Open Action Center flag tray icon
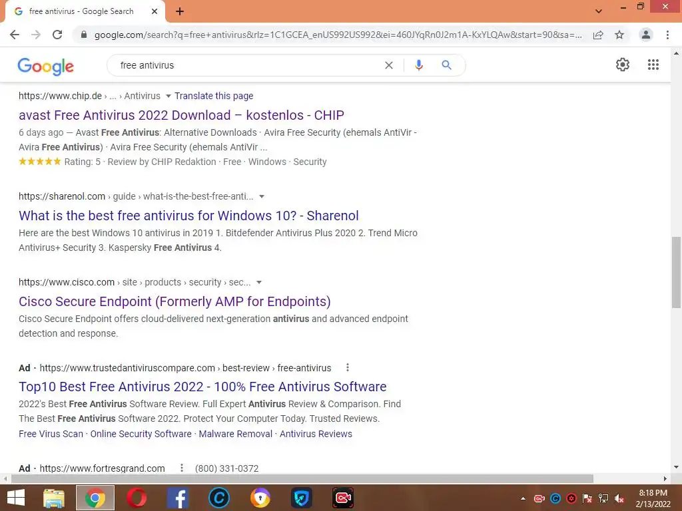Image resolution: width=682 pixels, height=511 pixels. coord(587,498)
